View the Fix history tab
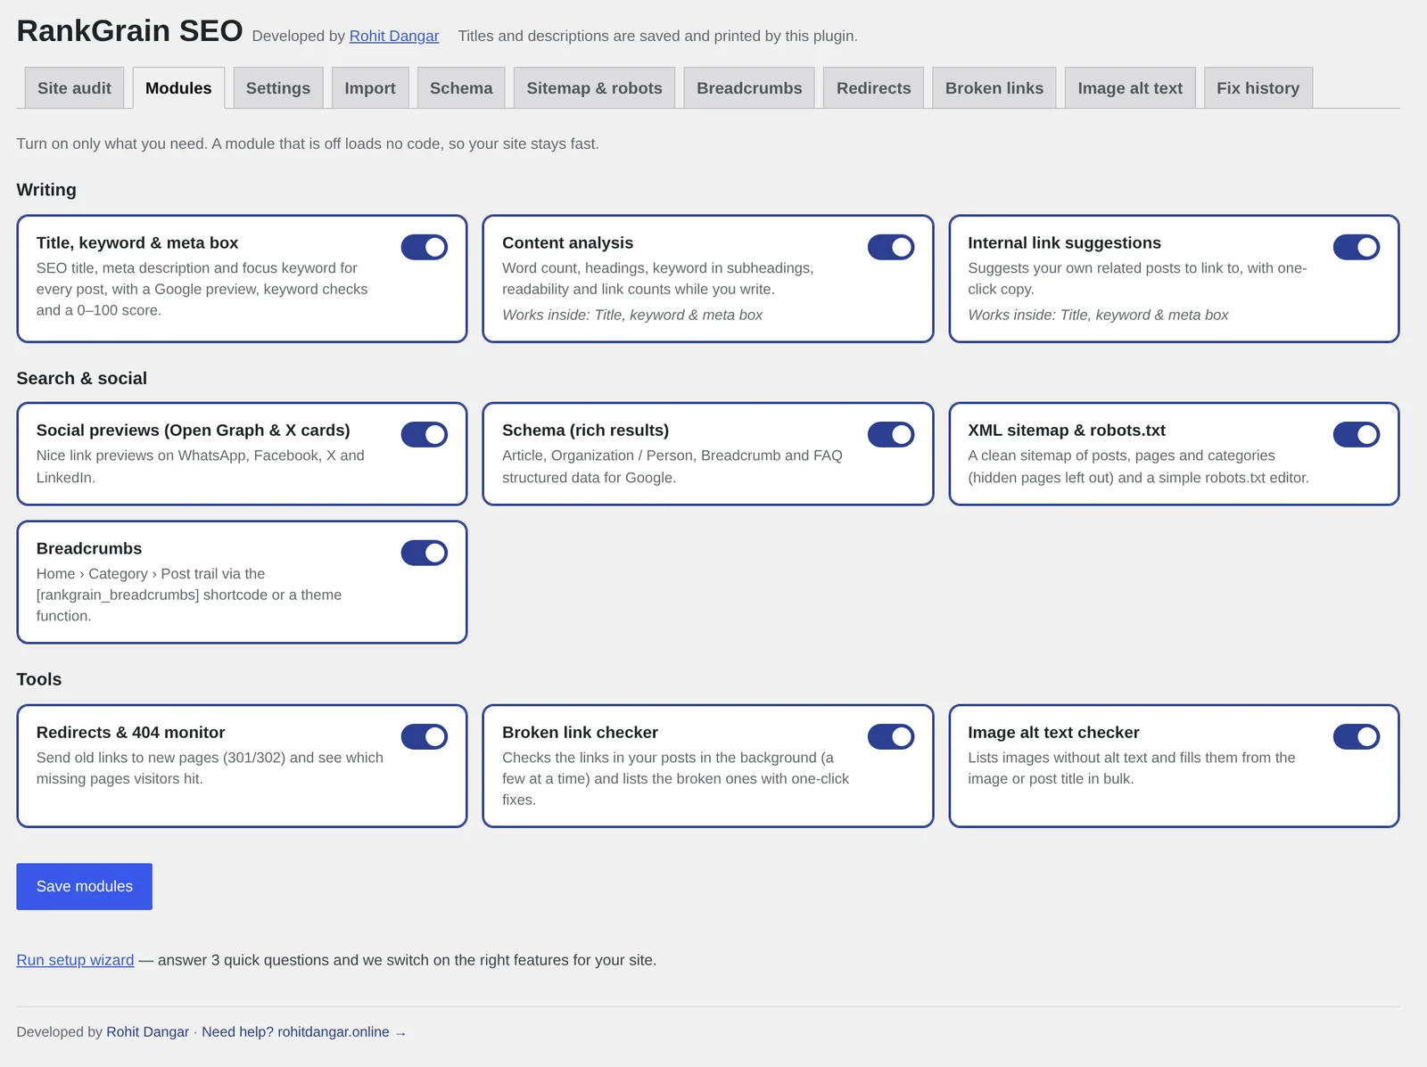1427x1067 pixels. [1258, 88]
